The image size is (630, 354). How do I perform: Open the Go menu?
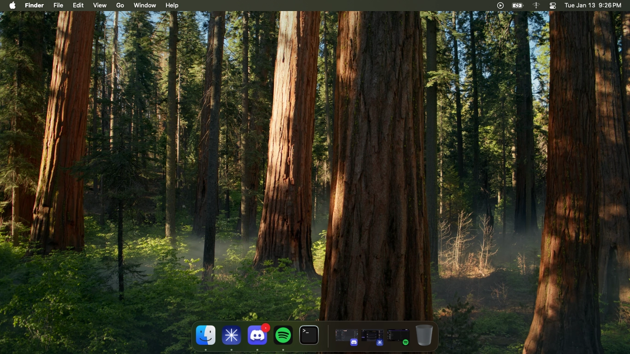tap(120, 6)
